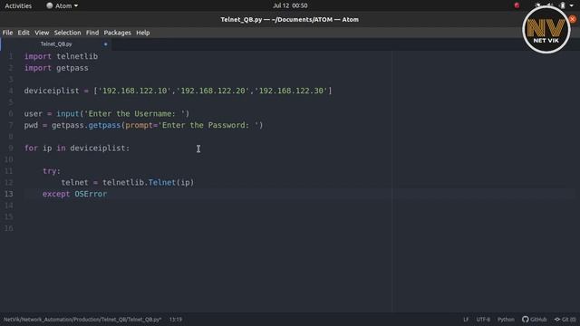
Task: Click the '192.168.122.30' string
Action: (x=291, y=91)
